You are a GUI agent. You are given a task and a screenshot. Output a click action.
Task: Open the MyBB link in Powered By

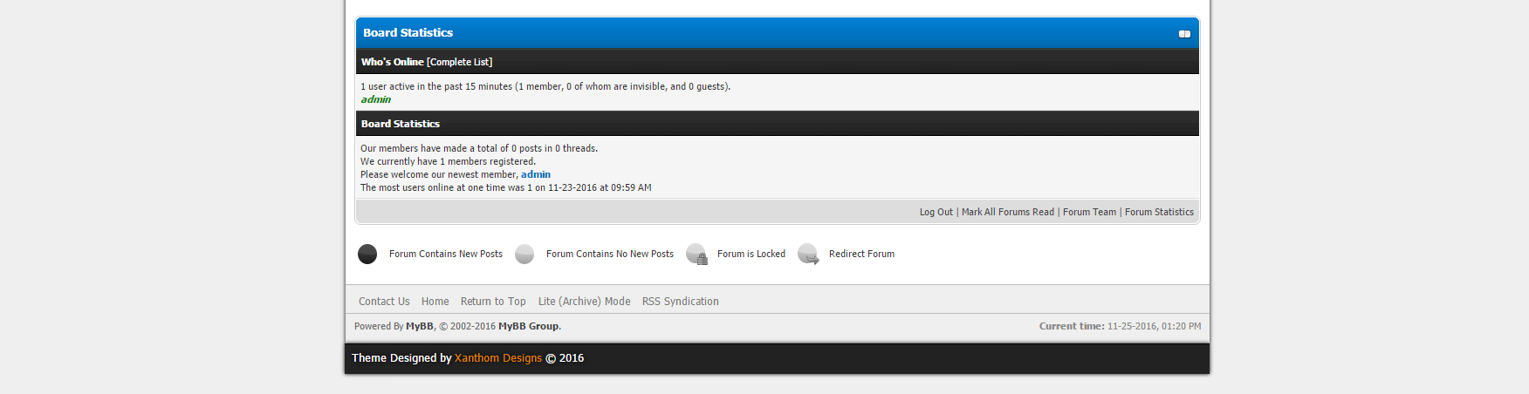420,326
